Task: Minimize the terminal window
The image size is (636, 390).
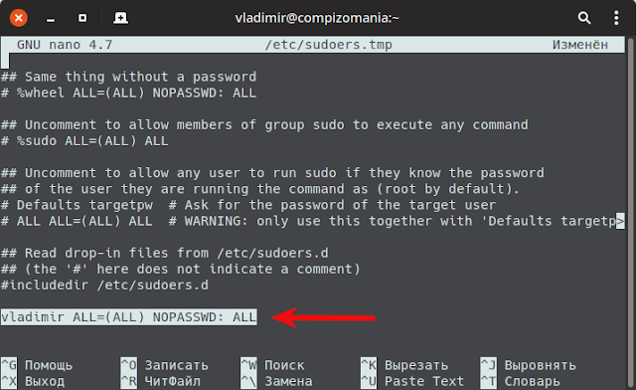Action: (x=51, y=20)
